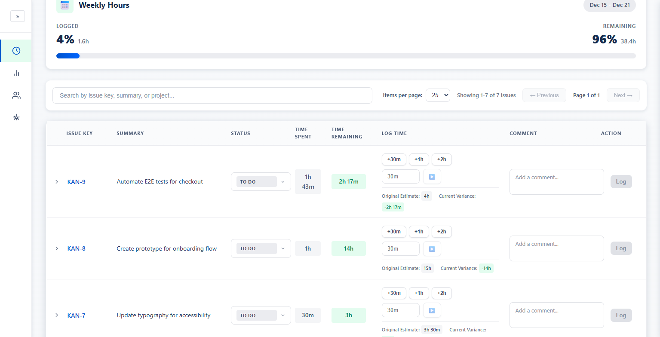Open the KAN-8 issue link
Image resolution: width=660 pixels, height=337 pixels.
[x=76, y=248]
